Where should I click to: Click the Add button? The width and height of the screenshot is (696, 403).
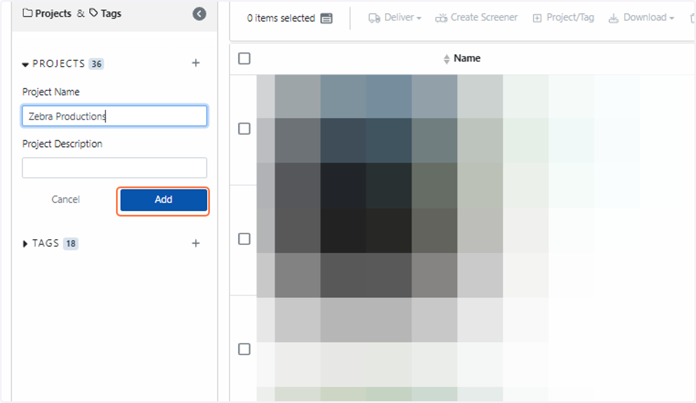point(164,200)
